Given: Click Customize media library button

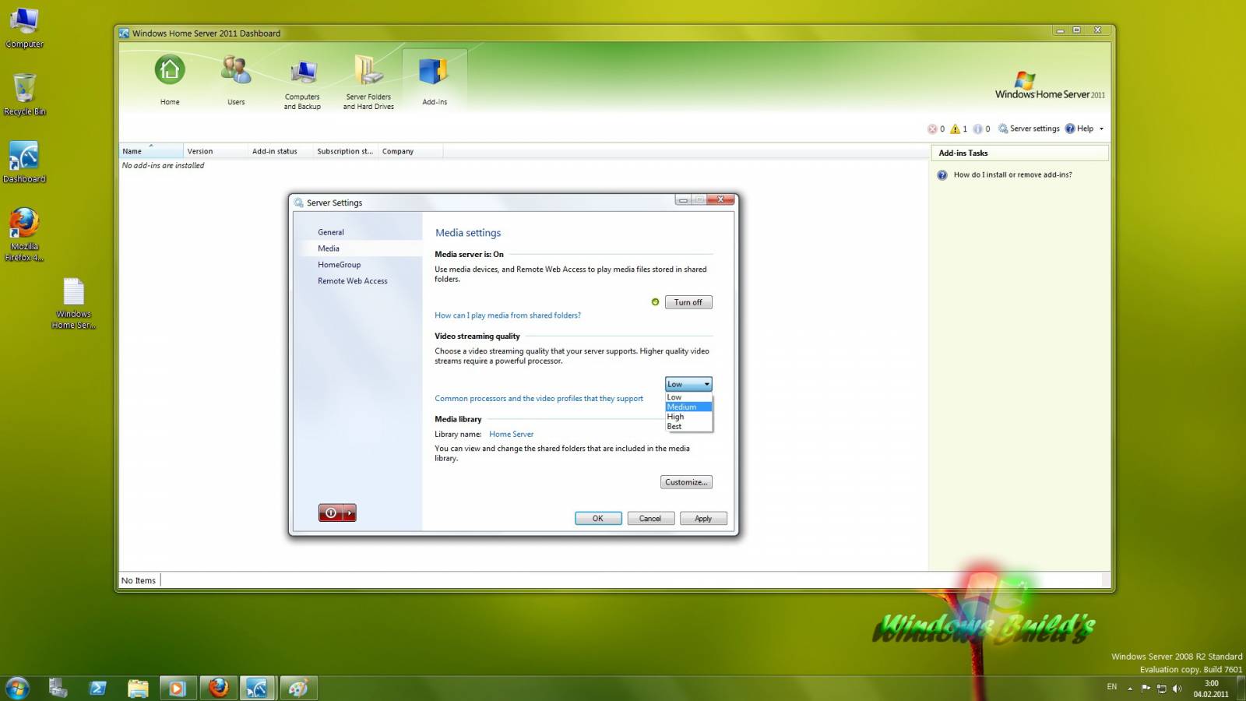Looking at the screenshot, I should click(686, 482).
